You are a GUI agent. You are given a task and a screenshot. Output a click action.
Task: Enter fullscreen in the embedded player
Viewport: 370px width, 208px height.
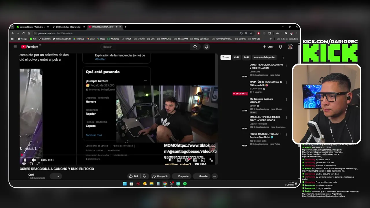coord(211,160)
